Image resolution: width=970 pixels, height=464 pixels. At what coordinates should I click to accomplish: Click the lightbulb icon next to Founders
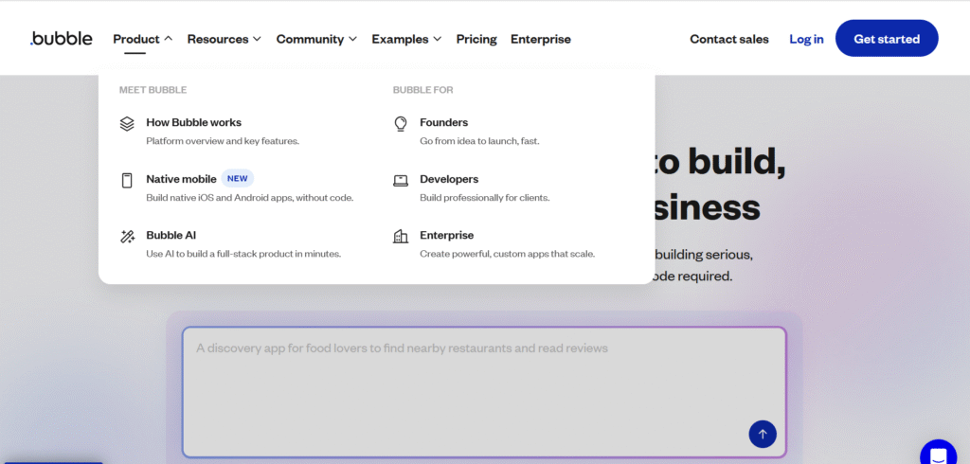click(401, 123)
